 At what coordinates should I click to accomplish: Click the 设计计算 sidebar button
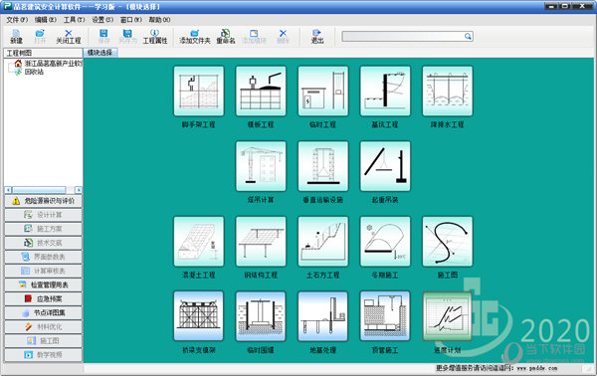[x=43, y=215]
